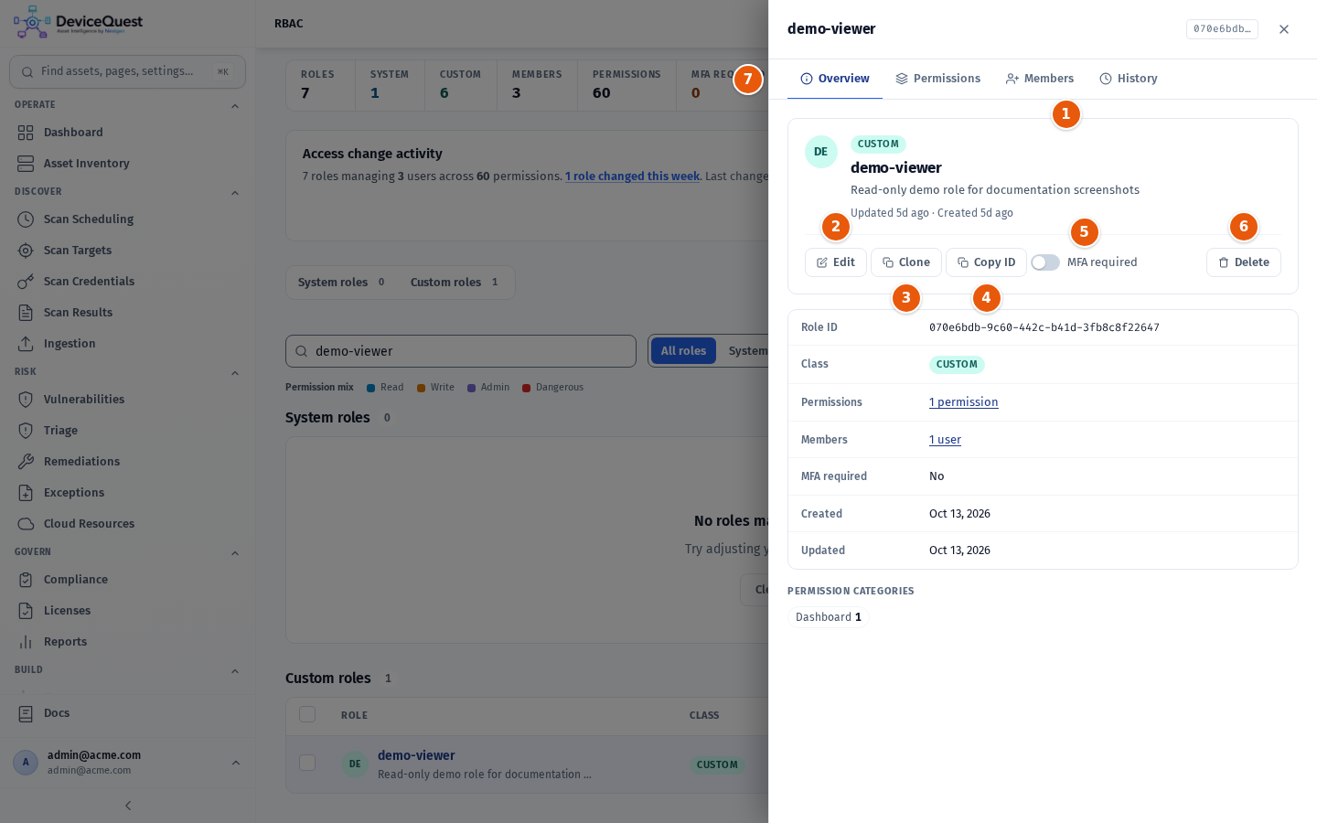Collapse the GOVERN sidebar section
Image resolution: width=1317 pixels, height=823 pixels.
click(235, 553)
